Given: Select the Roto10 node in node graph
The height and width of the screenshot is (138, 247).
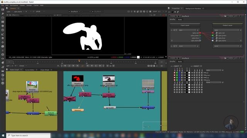Looking at the screenshot, I should click(x=51, y=113).
